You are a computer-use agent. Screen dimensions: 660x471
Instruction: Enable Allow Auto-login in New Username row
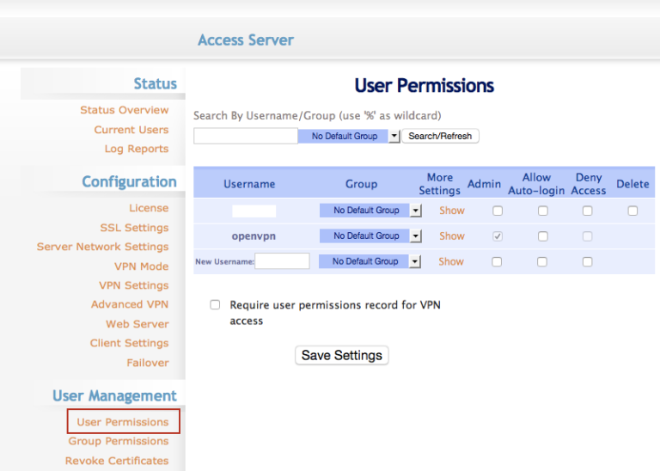pos(542,262)
